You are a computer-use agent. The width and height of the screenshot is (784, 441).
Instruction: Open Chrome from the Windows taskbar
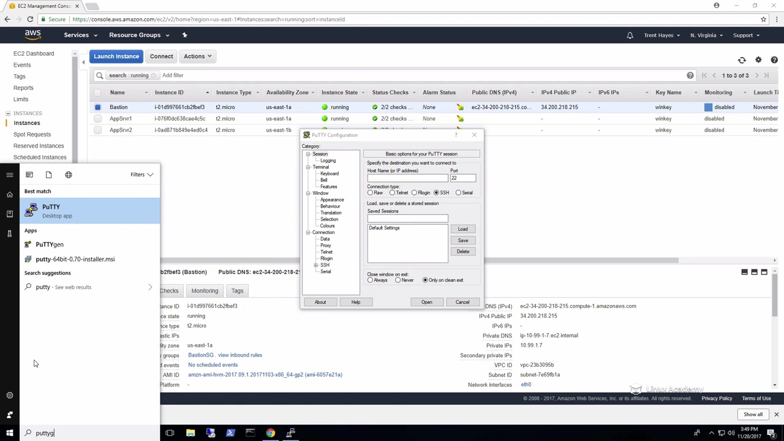pos(270,433)
